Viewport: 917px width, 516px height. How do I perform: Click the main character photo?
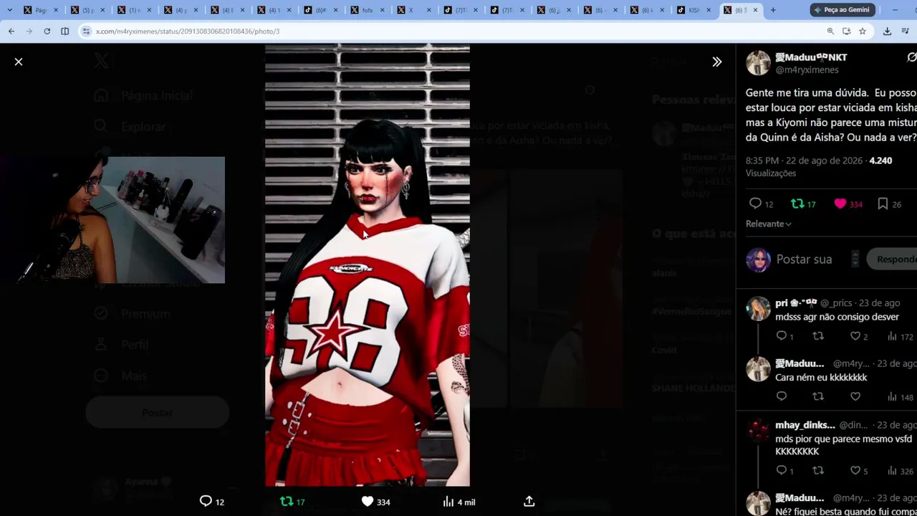tap(368, 265)
